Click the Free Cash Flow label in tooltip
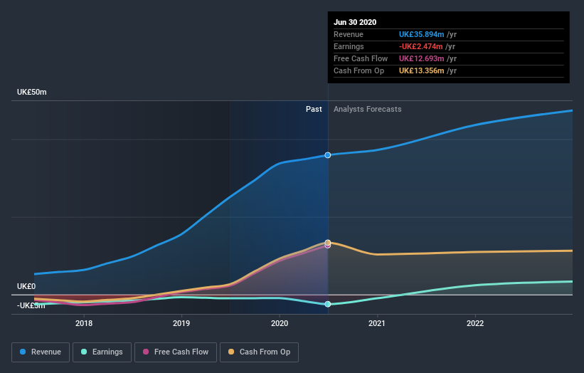 [x=361, y=58]
